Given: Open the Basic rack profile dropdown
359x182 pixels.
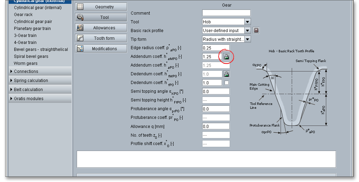Looking at the screenshot, I should coord(247,31).
